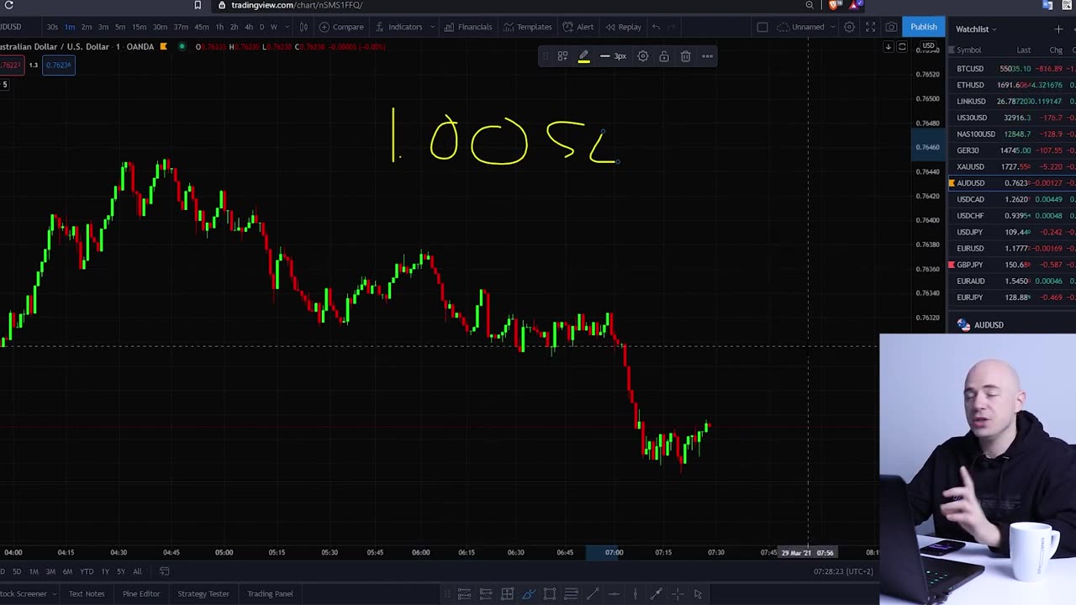
Task: Open the timezone clock 07:28:23 (UTC+2)
Action: (x=842, y=571)
